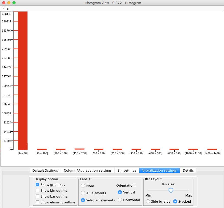This screenshot has height=208, width=224.
Task: Click the Bin size slider thumb
Action: (x=171, y=190)
